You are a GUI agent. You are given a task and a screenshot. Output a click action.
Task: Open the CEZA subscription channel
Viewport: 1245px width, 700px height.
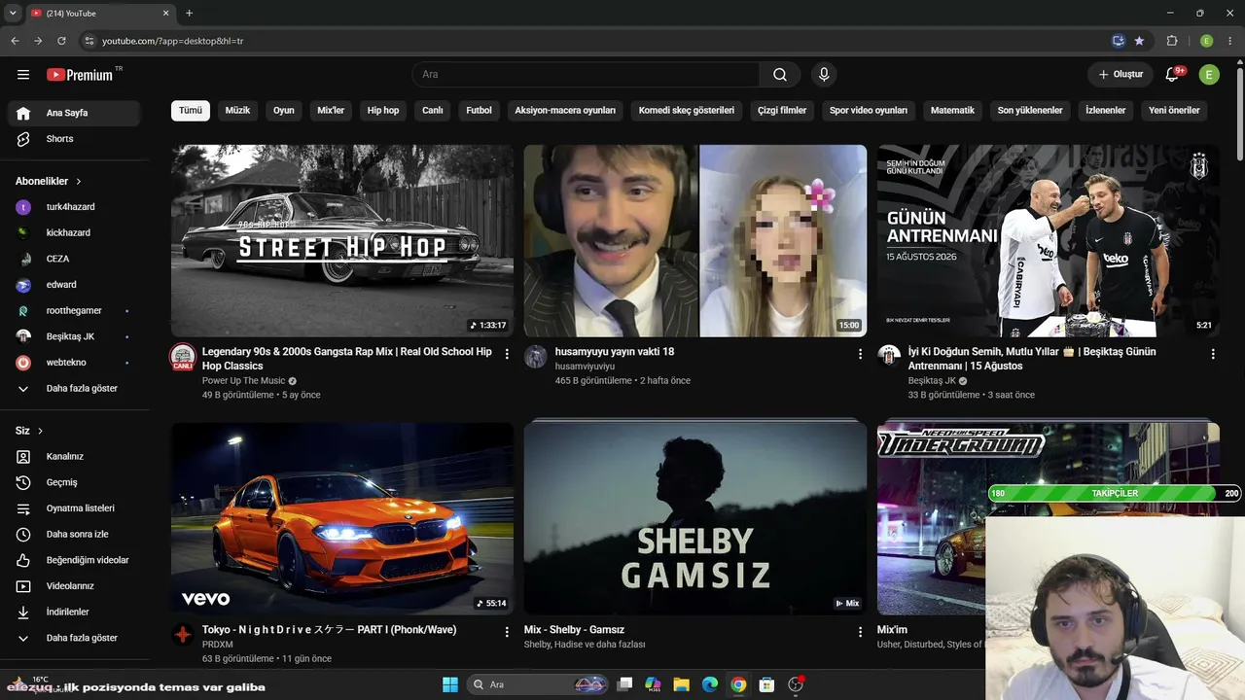pyautogui.click(x=74, y=259)
